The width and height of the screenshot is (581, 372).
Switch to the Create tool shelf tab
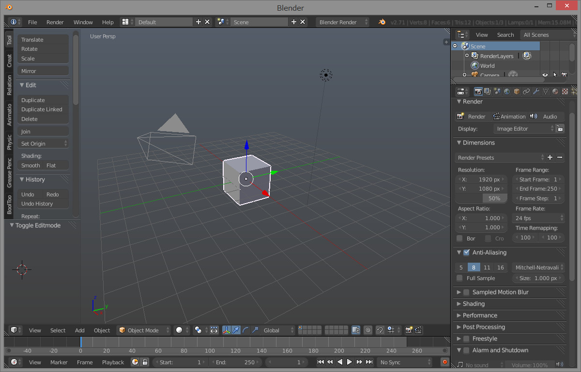click(x=9, y=60)
